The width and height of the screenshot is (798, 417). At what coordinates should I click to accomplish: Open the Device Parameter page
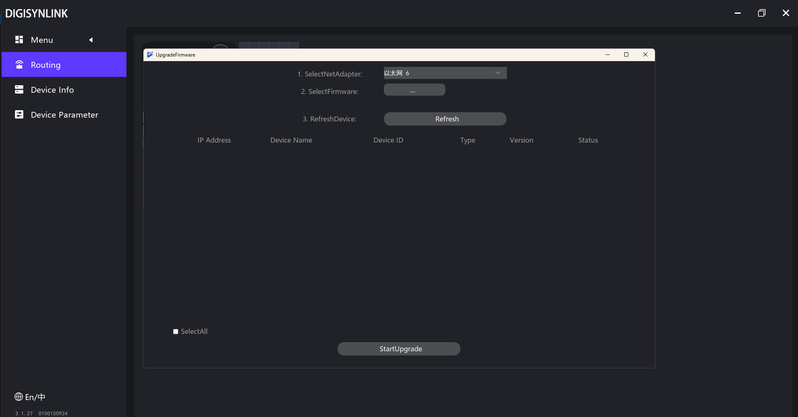[x=64, y=114]
